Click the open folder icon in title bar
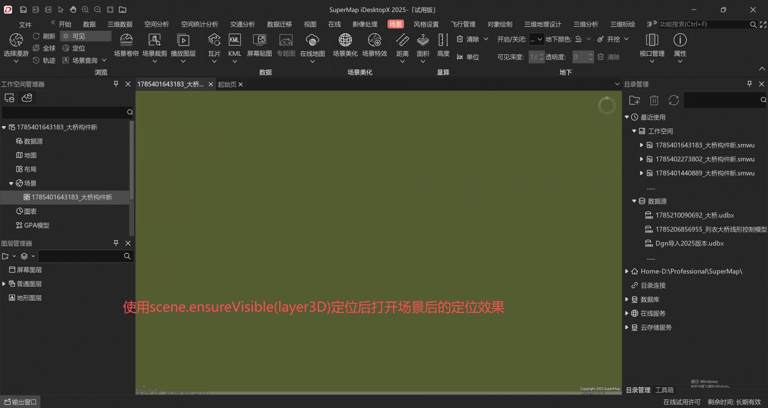Viewport: 768px width, 408px height. 123,10
